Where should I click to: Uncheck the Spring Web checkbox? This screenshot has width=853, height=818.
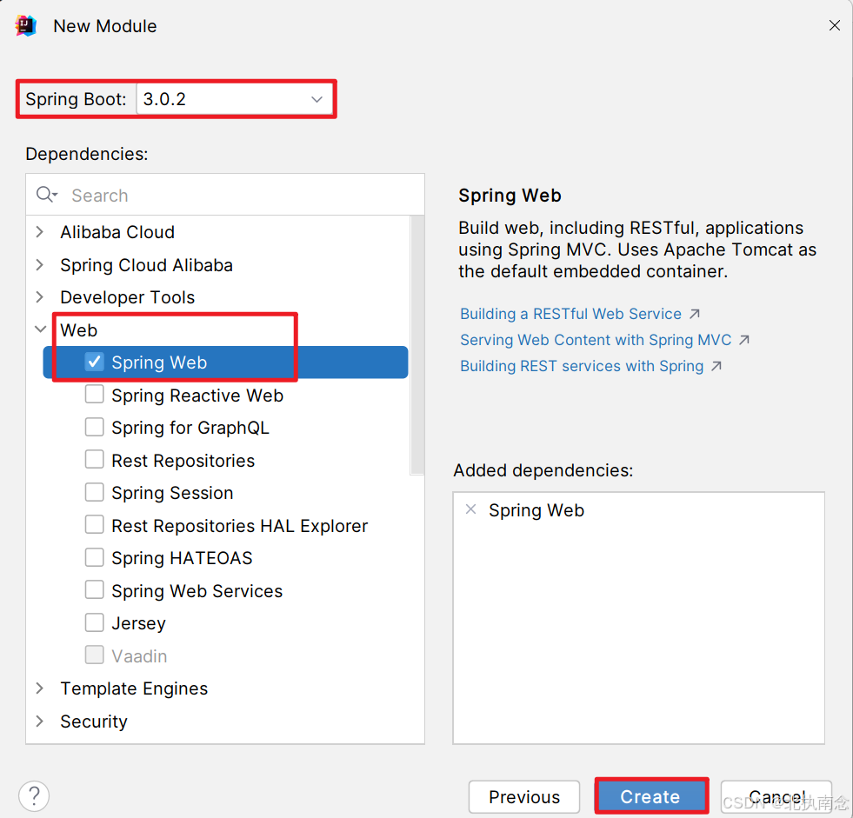point(94,362)
